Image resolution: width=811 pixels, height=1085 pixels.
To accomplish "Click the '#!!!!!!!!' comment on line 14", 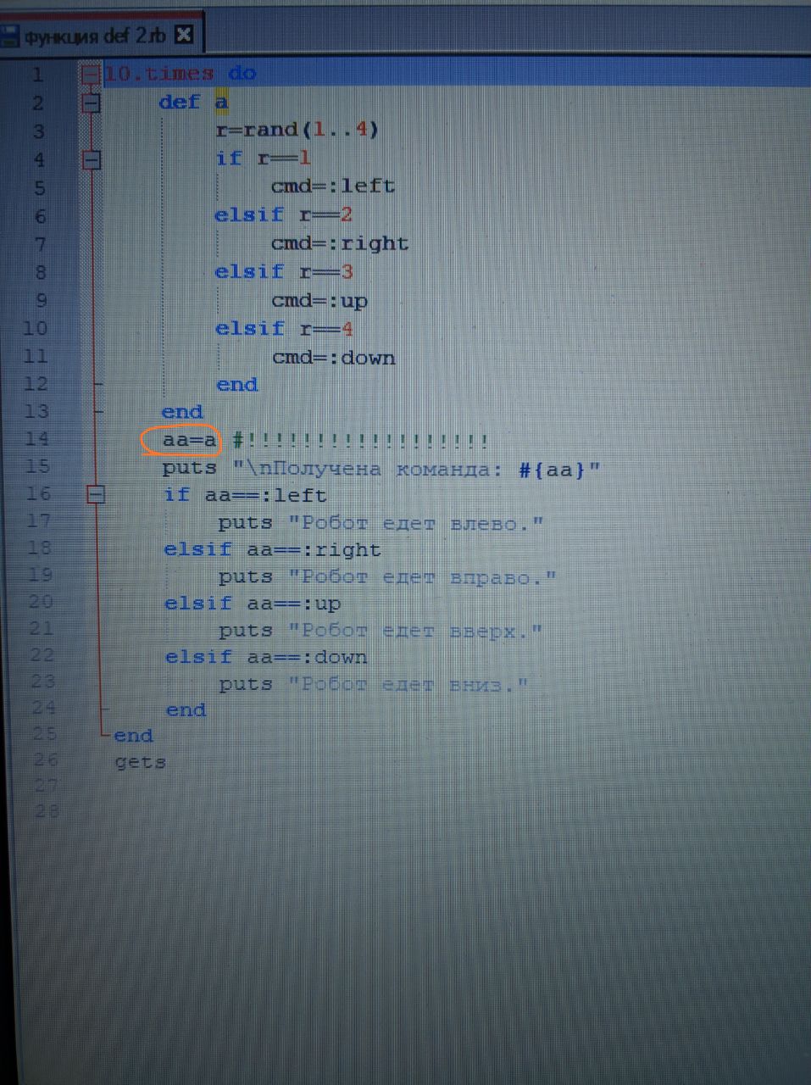I will click(361, 440).
